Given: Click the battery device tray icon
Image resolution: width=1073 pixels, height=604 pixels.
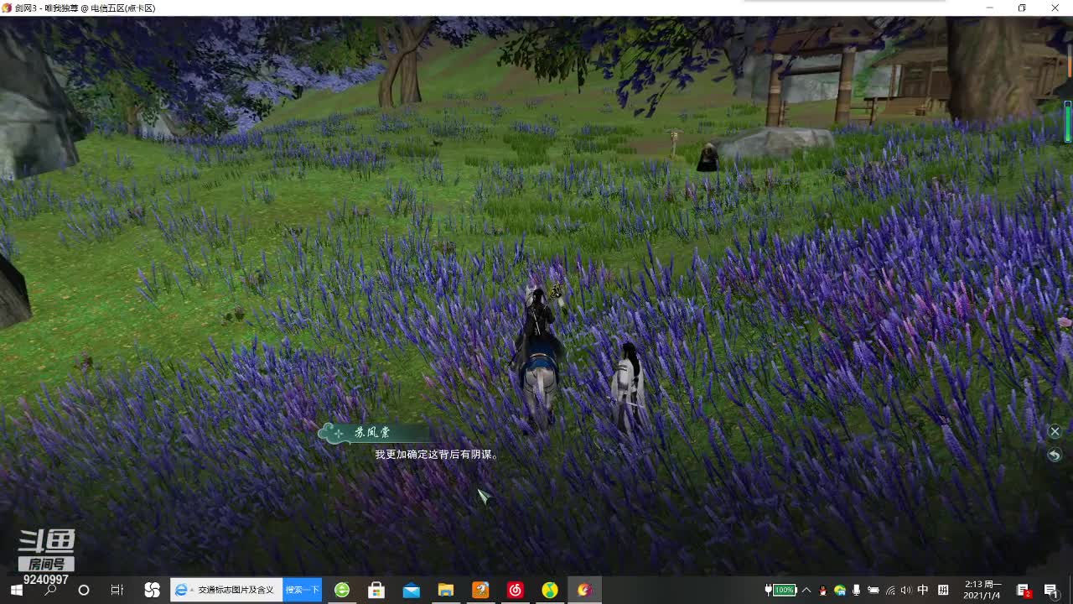Looking at the screenshot, I should [x=873, y=591].
